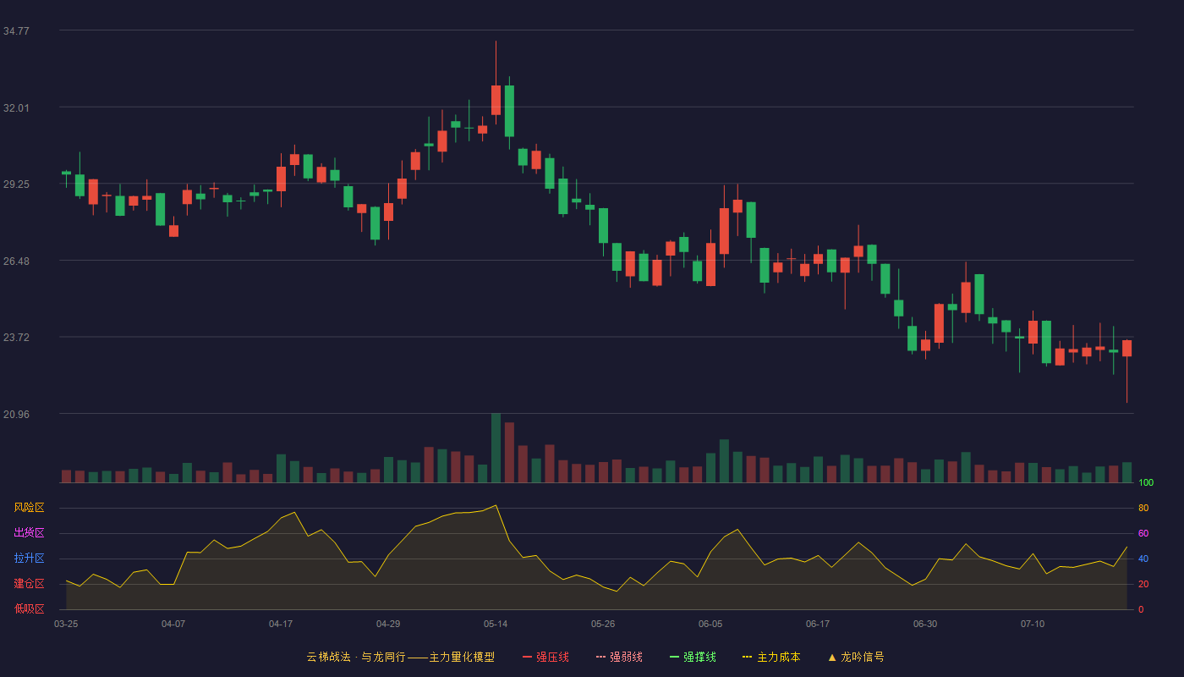Image resolution: width=1184 pixels, height=677 pixels.
Task: Click the red line icon beside 强压线
Action: [527, 657]
